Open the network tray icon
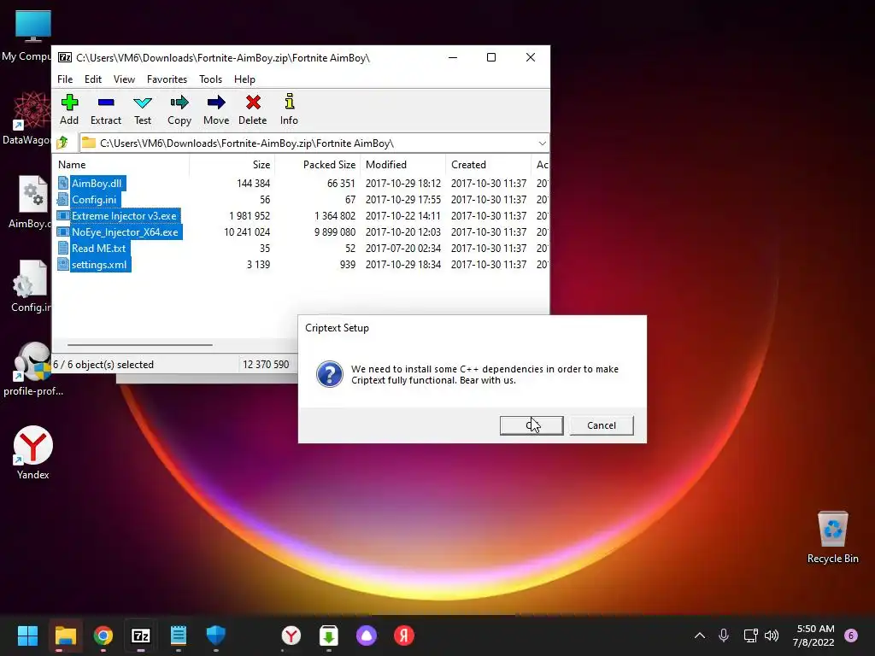 click(750, 635)
